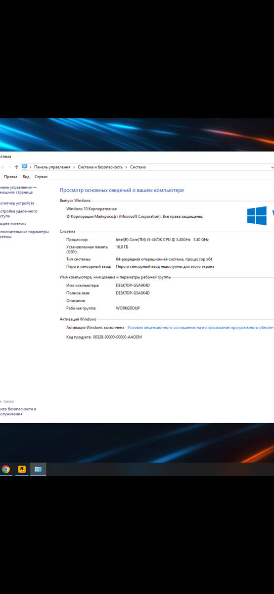Click the Процессор label
This screenshot has height=594, width=274.
pos(77,240)
